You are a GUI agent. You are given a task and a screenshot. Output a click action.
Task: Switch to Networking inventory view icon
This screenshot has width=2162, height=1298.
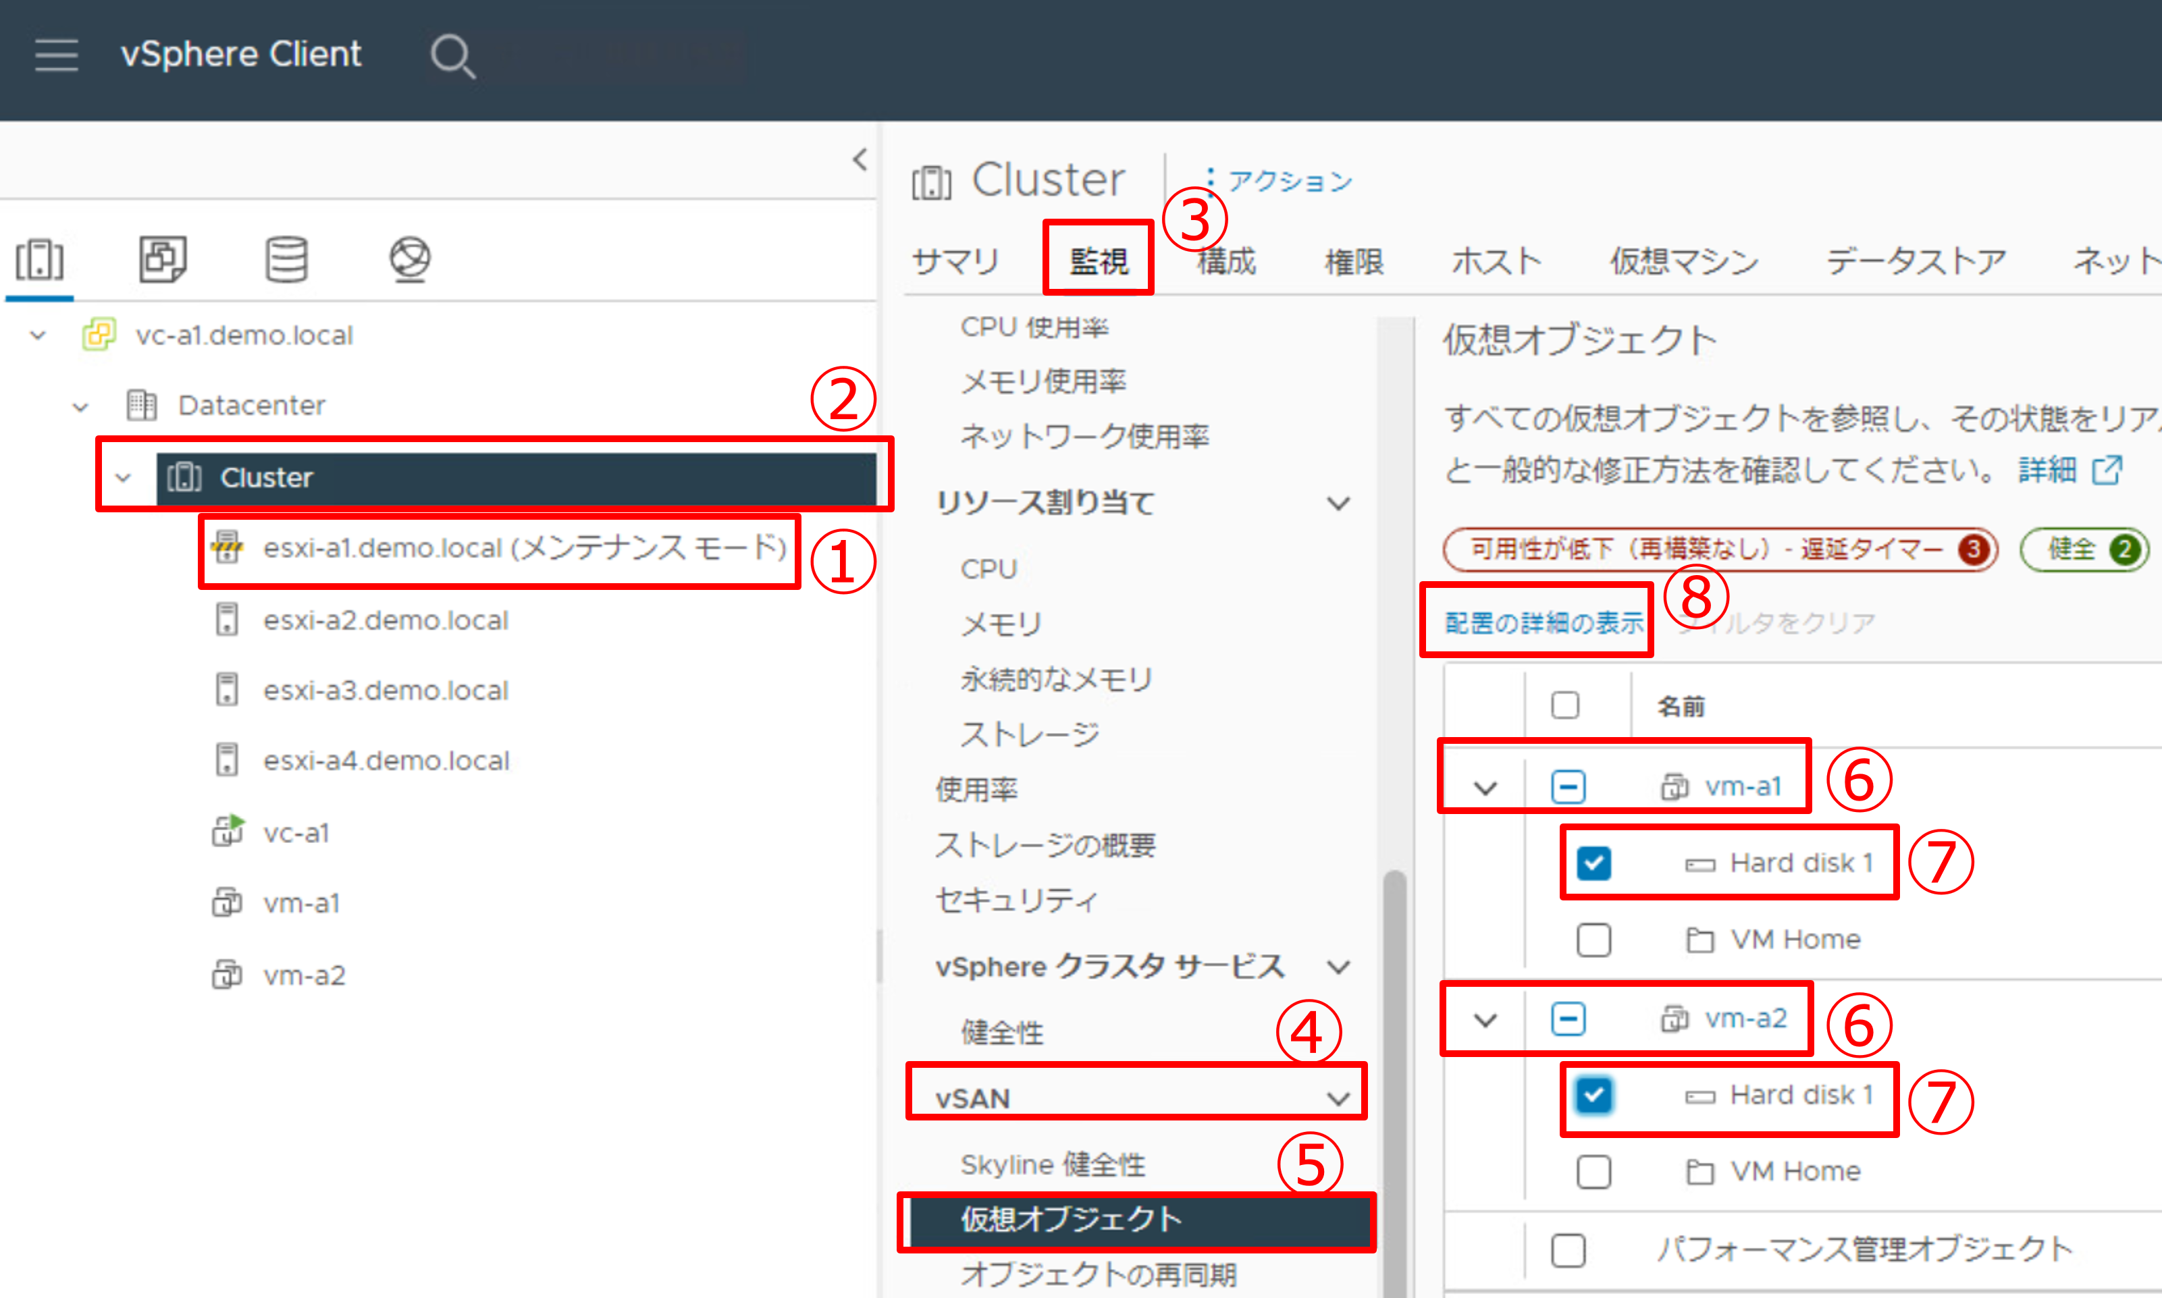click(409, 259)
